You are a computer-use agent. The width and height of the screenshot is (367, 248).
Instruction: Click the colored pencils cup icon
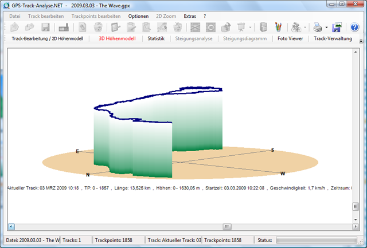[278, 27]
